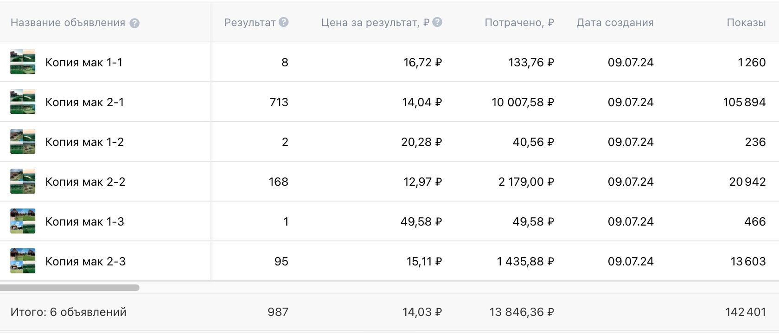779x335 pixels.
Task: Click help icon beside Цена за результат
Action: [437, 22]
